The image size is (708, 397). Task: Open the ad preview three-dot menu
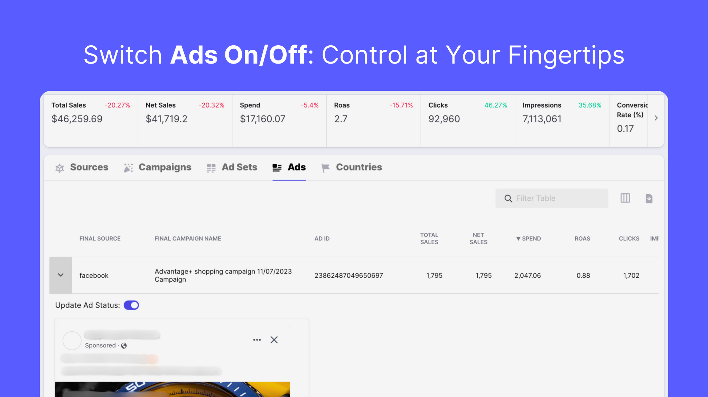click(x=257, y=340)
